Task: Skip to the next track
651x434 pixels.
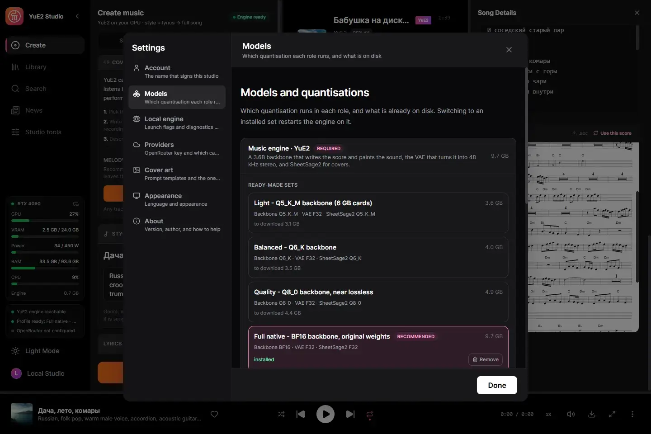Action: pyautogui.click(x=350, y=414)
